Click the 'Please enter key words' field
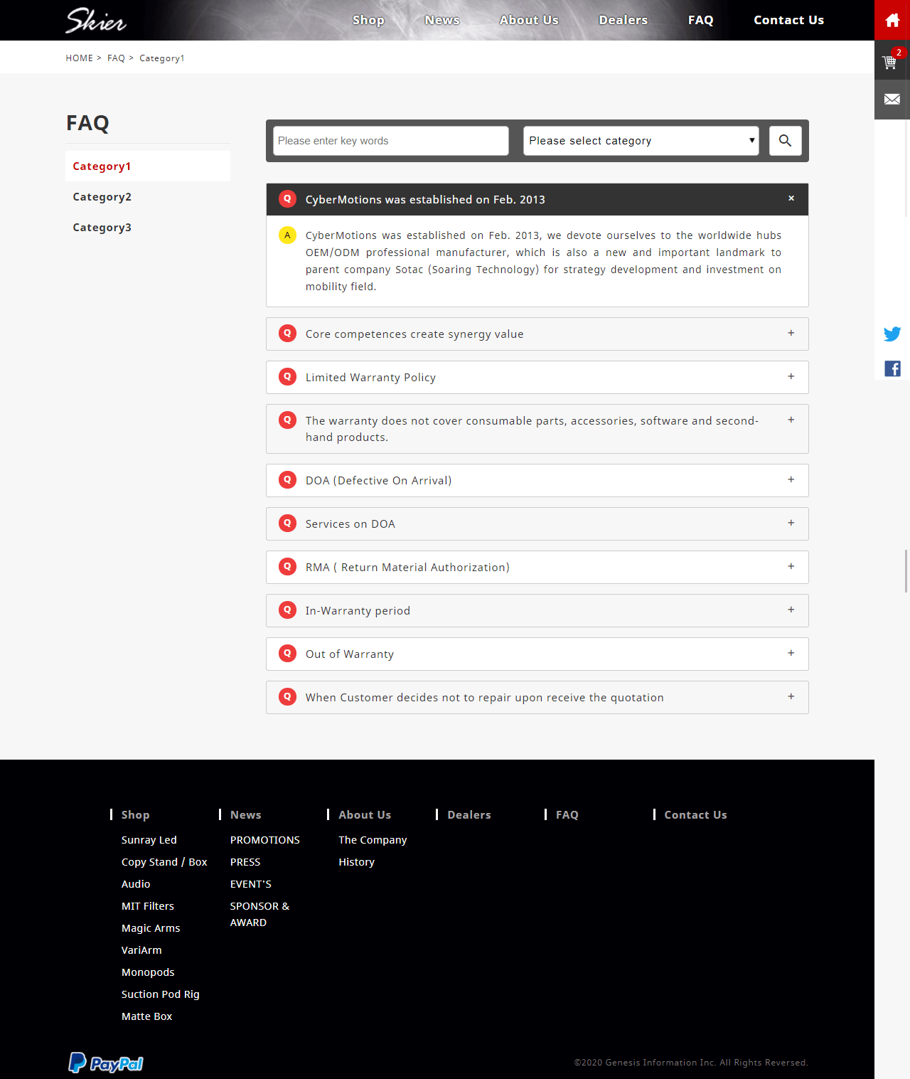 click(391, 141)
